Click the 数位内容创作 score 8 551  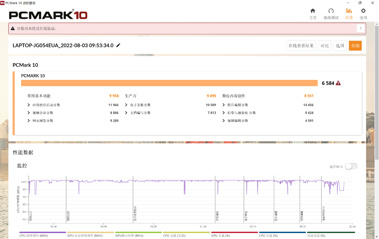(x=309, y=96)
